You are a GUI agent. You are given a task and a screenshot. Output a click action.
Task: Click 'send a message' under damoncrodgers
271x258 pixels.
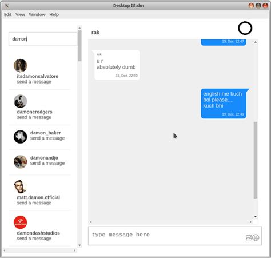pyautogui.click(x=34, y=117)
